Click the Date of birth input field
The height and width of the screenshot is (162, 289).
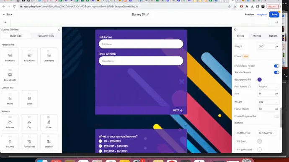point(141,61)
